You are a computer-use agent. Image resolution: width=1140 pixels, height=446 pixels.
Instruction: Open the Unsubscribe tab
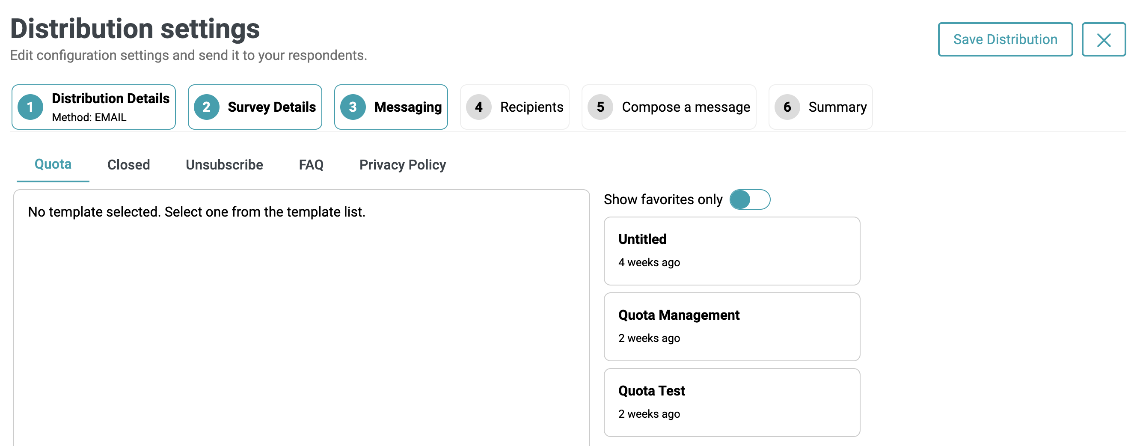pos(224,165)
